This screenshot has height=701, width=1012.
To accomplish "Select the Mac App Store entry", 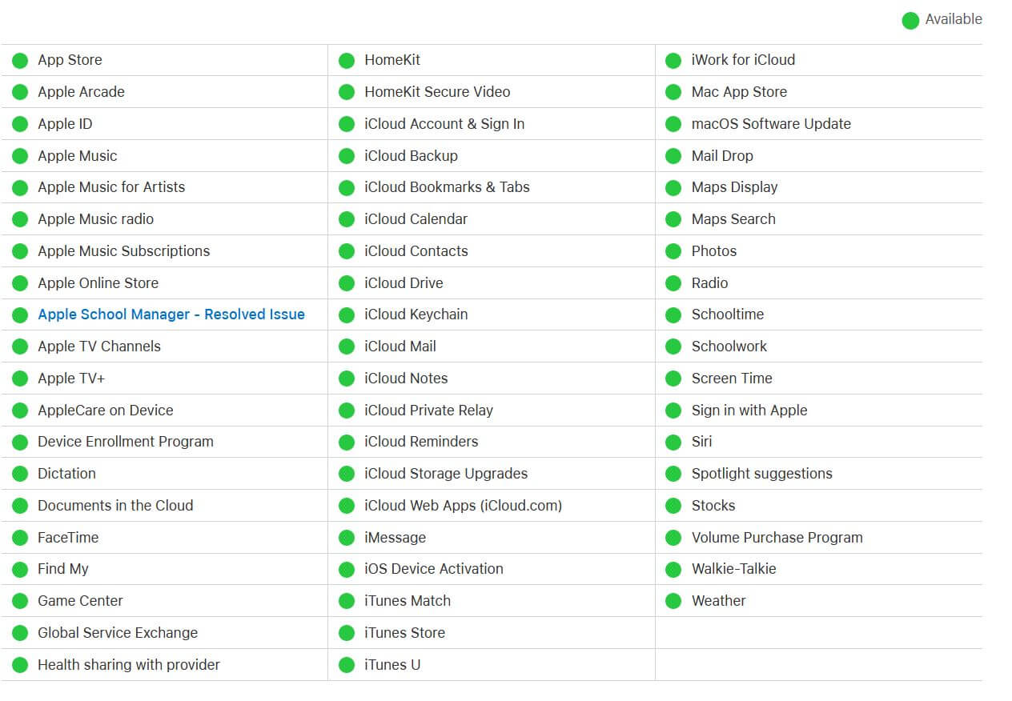I will [x=739, y=92].
